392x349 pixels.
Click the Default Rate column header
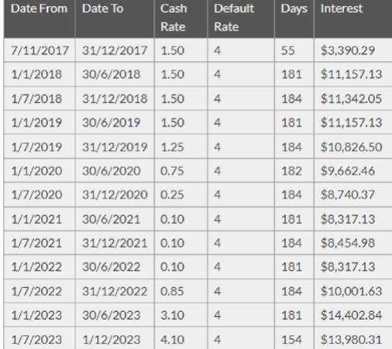[241, 19]
